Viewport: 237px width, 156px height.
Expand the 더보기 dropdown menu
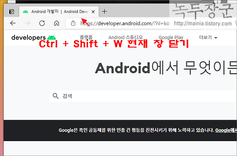[x=208, y=37]
